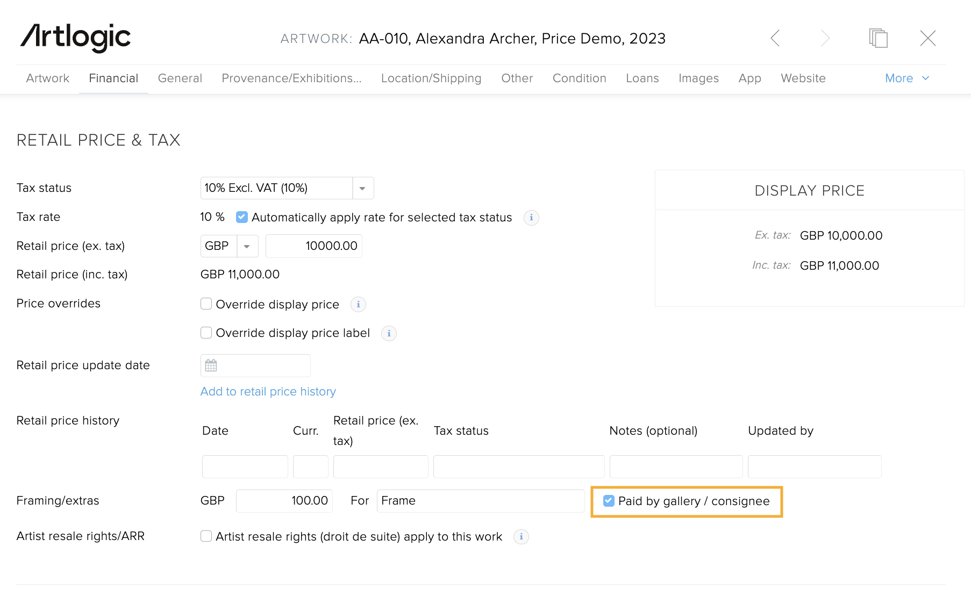The height and width of the screenshot is (590, 971).
Task: Go to previous artwork with left arrow
Action: [x=775, y=38]
